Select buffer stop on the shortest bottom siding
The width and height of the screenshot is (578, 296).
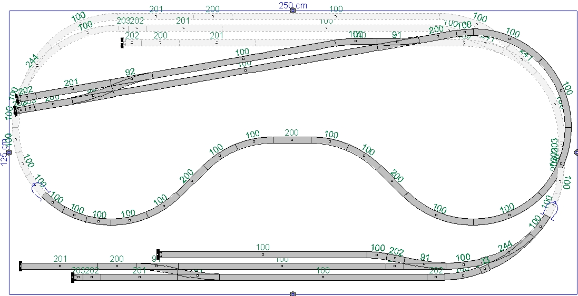tap(159, 254)
